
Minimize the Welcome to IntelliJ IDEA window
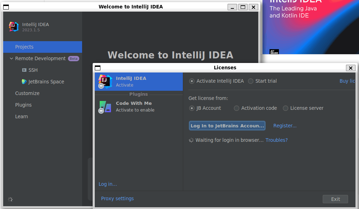[232, 7]
